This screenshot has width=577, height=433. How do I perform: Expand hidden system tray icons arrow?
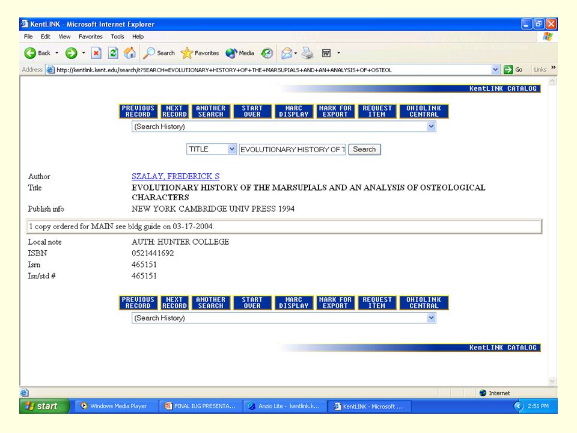[x=518, y=406]
